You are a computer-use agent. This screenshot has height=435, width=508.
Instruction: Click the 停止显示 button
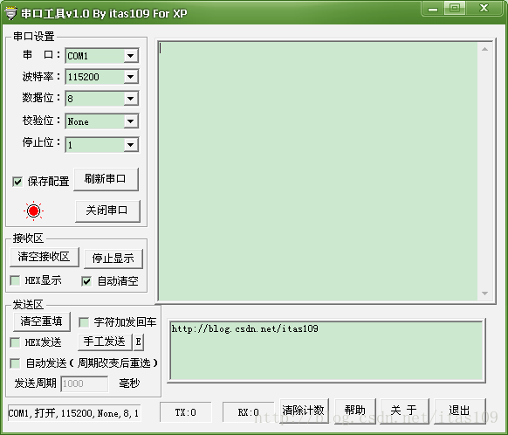point(113,259)
